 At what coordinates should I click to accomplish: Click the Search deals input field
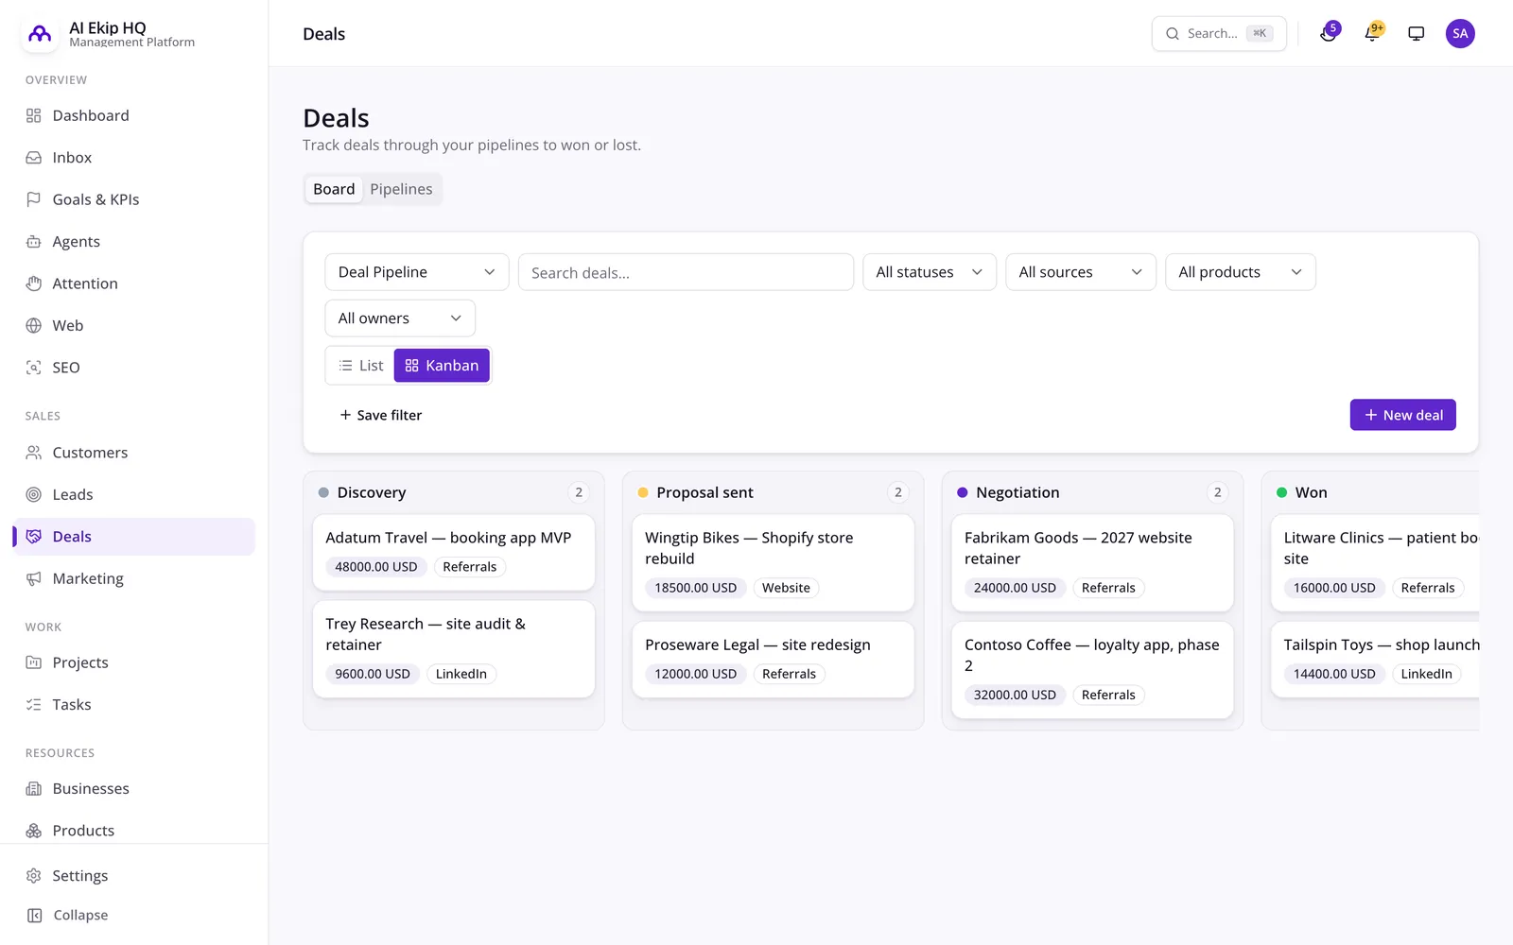pos(686,272)
